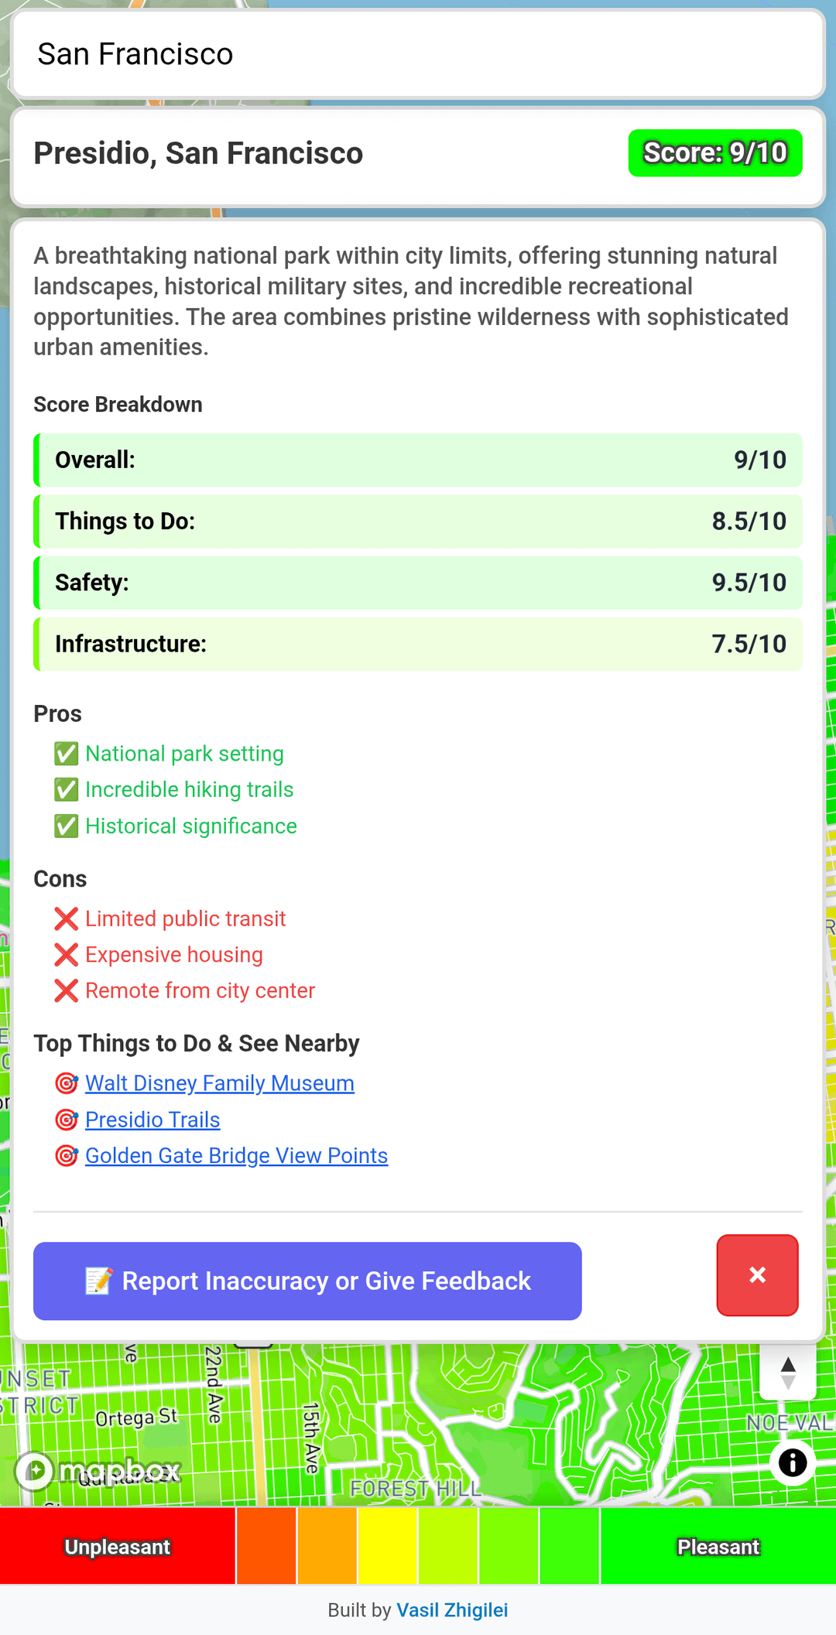Image resolution: width=836 pixels, height=1635 pixels.
Task: Click the red X beside Expensive housing
Action: pyautogui.click(x=67, y=955)
